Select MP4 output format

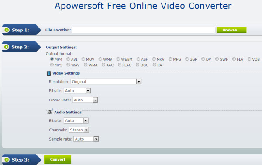52,59
